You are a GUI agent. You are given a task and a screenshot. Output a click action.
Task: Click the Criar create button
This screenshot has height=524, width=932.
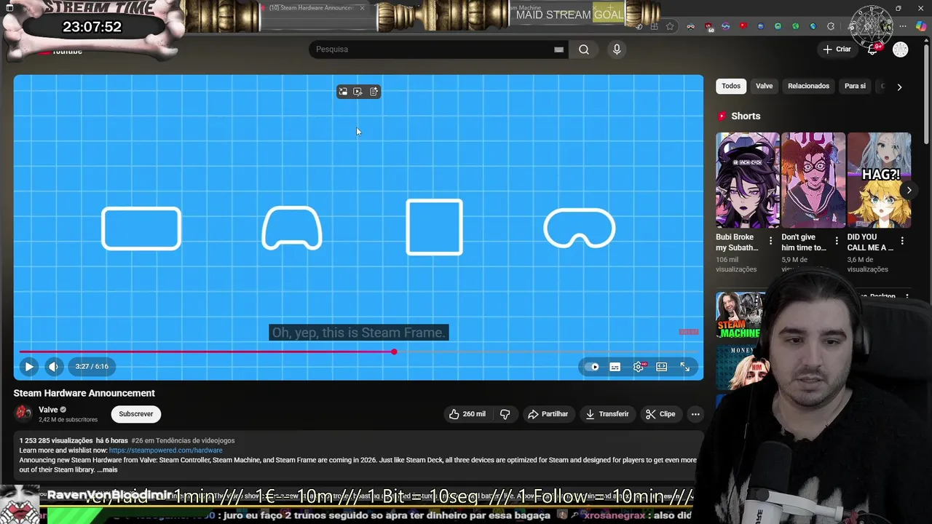pyautogui.click(x=837, y=49)
